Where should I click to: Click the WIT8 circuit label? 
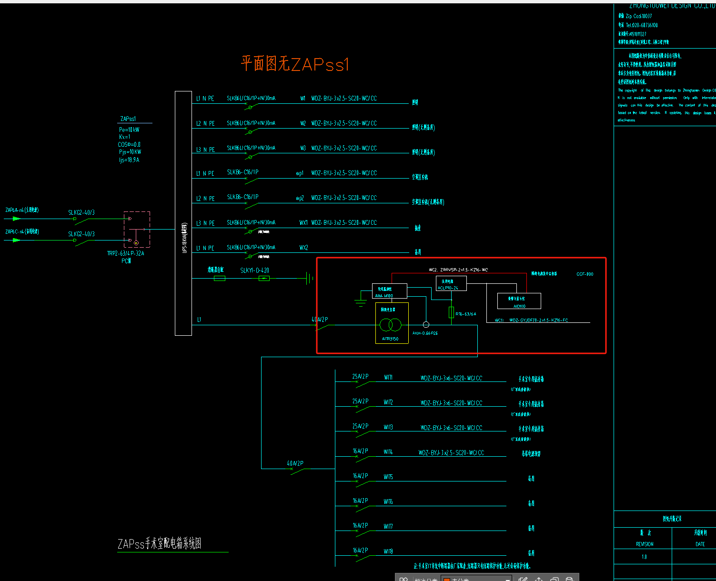point(388,551)
